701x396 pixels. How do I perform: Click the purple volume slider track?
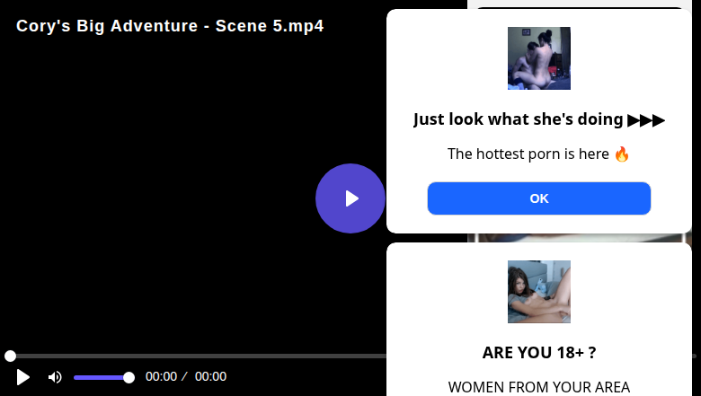[99, 377]
